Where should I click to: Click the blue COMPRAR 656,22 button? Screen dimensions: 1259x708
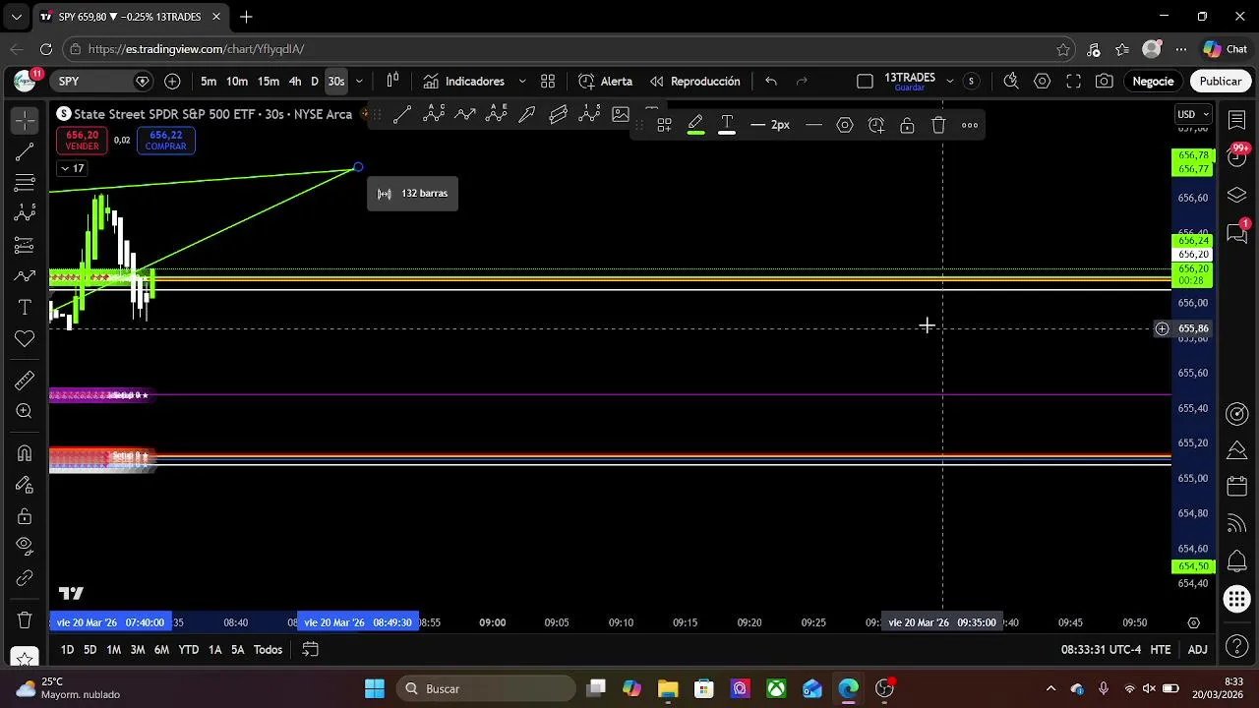pos(165,141)
